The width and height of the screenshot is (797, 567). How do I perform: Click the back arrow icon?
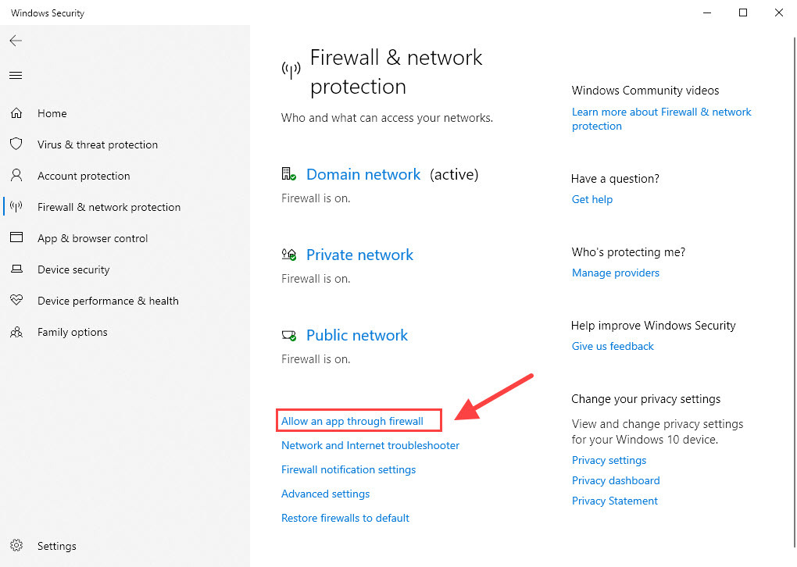point(16,41)
